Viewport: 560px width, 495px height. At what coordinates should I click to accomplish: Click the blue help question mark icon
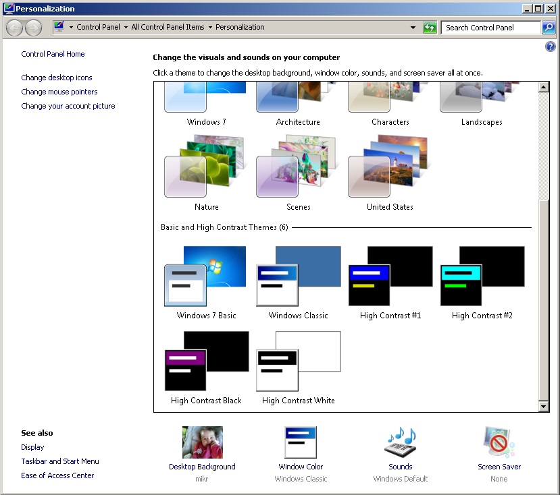pos(550,47)
